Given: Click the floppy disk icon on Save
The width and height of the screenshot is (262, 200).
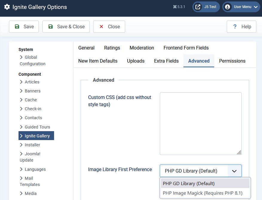Looking at the screenshot, I should [x=17, y=27].
